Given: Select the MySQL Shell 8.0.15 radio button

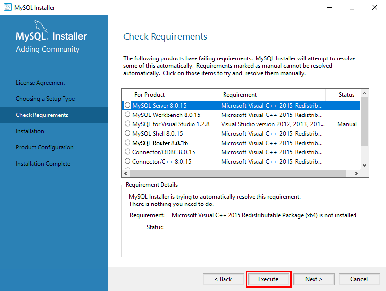Looking at the screenshot, I should (x=127, y=133).
